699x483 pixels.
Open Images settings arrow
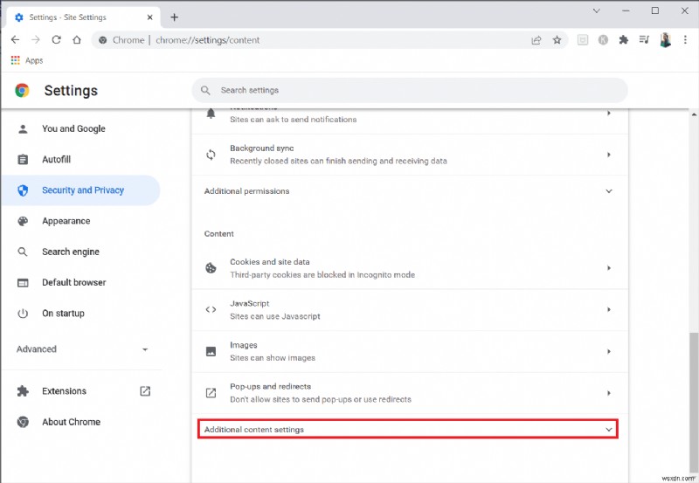(x=608, y=352)
